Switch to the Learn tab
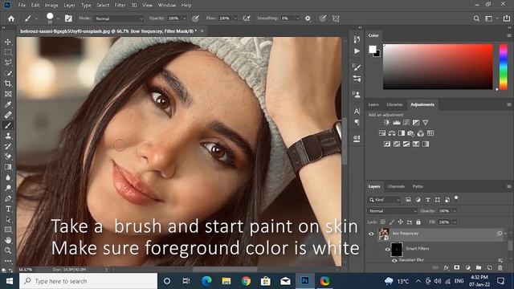This screenshot has height=289, width=514. coord(373,104)
